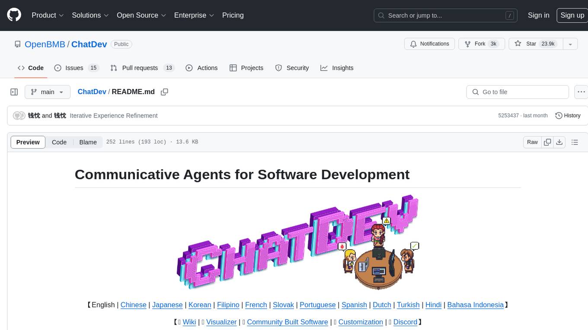Open commit hash 5253437
588x330 pixels.
[x=508, y=116]
